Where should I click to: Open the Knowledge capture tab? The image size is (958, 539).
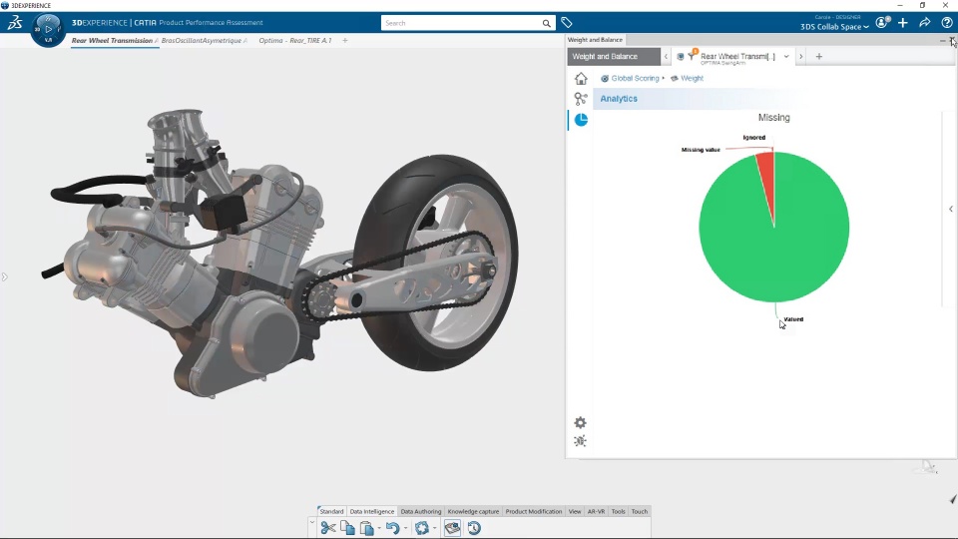click(x=473, y=511)
